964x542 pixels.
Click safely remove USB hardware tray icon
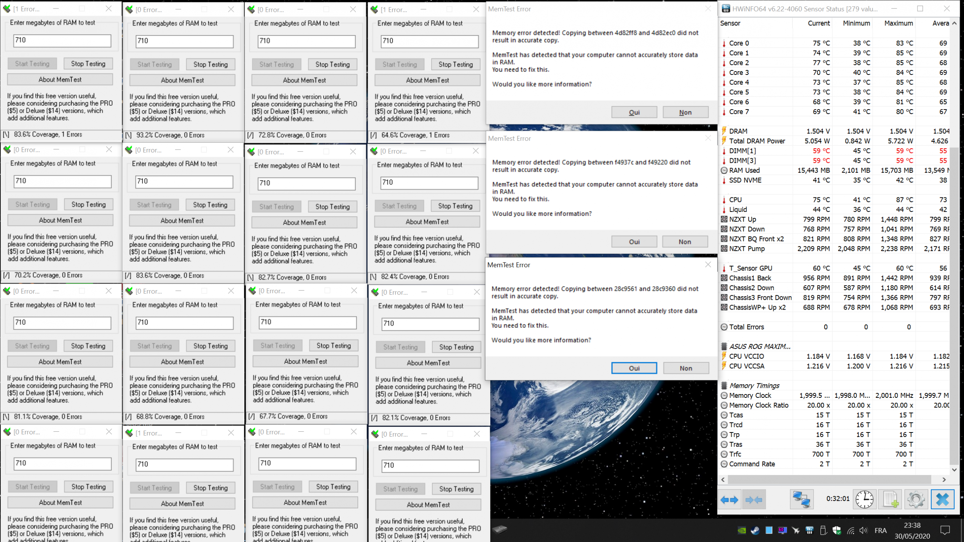[x=823, y=530]
